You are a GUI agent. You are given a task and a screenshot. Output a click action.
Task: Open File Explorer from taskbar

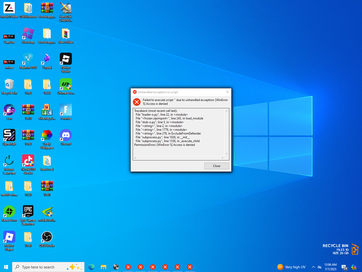[104, 267]
